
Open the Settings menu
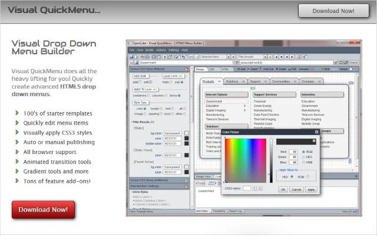click(x=174, y=50)
